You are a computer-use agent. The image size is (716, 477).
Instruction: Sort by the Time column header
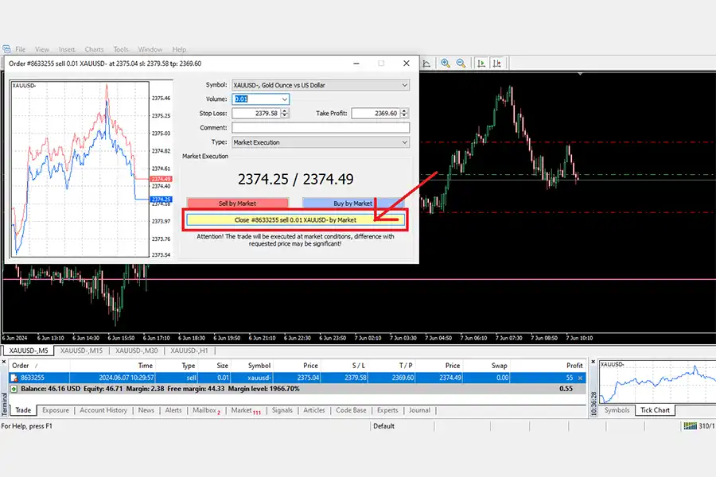[112, 366]
